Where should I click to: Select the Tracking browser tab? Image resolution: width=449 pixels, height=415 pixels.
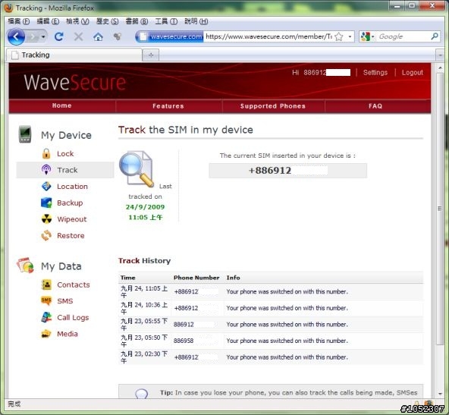74,55
